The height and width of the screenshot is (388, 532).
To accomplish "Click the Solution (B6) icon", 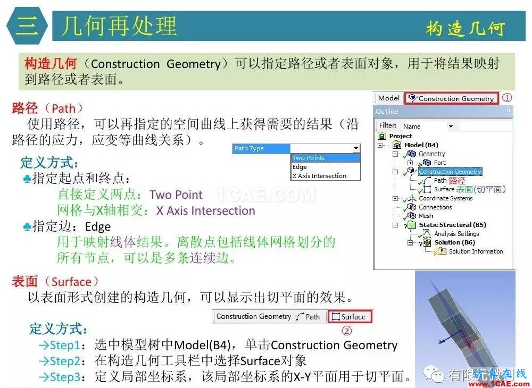I will pyautogui.click(x=427, y=242).
